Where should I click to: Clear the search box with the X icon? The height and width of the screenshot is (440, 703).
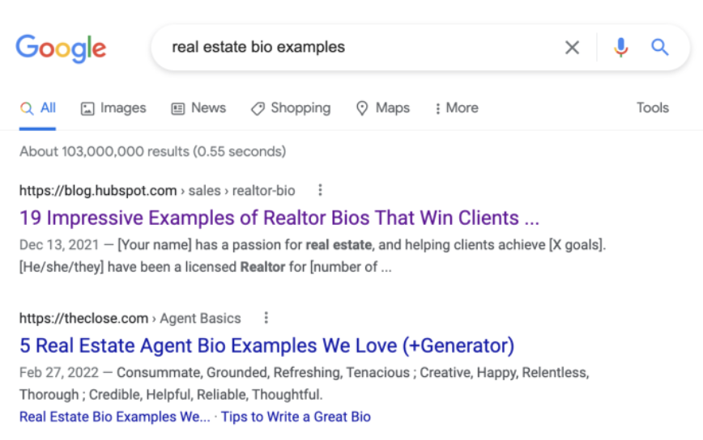[572, 48]
